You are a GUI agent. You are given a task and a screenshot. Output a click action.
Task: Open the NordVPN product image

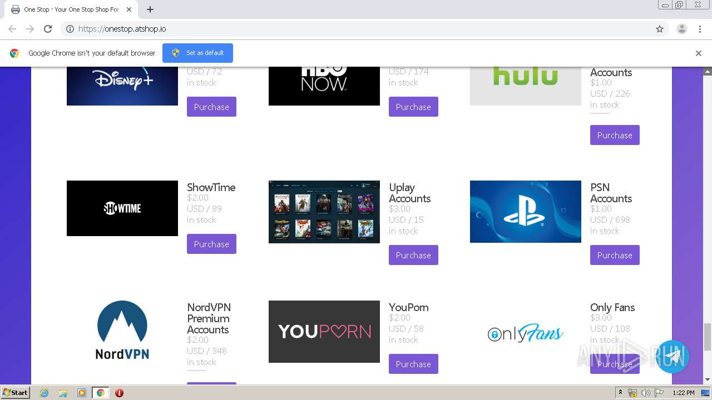pyautogui.click(x=122, y=331)
